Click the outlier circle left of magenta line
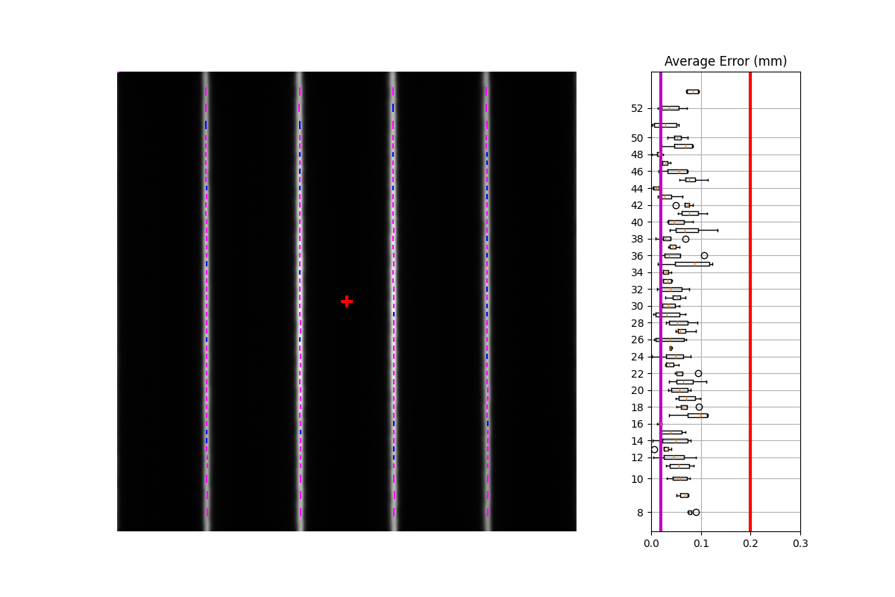This screenshot has height=597, width=895. (x=655, y=449)
